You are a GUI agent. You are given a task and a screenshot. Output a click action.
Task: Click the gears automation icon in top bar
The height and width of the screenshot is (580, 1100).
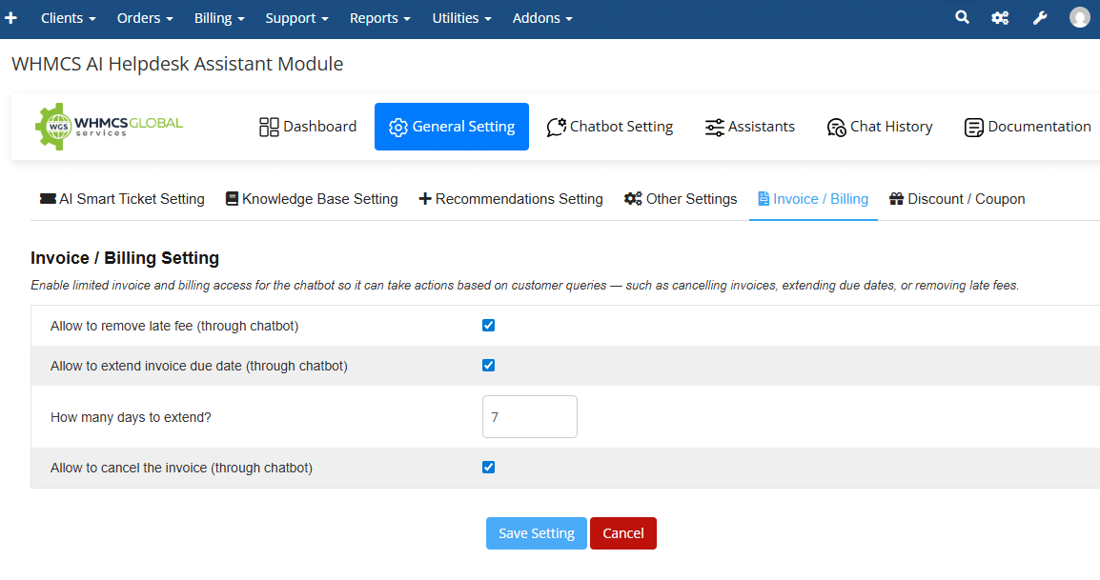[1000, 18]
